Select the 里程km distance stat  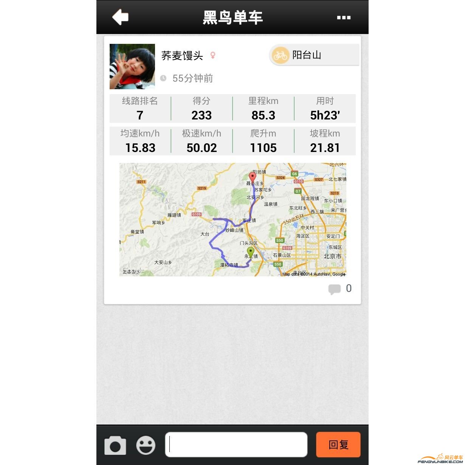(x=263, y=108)
